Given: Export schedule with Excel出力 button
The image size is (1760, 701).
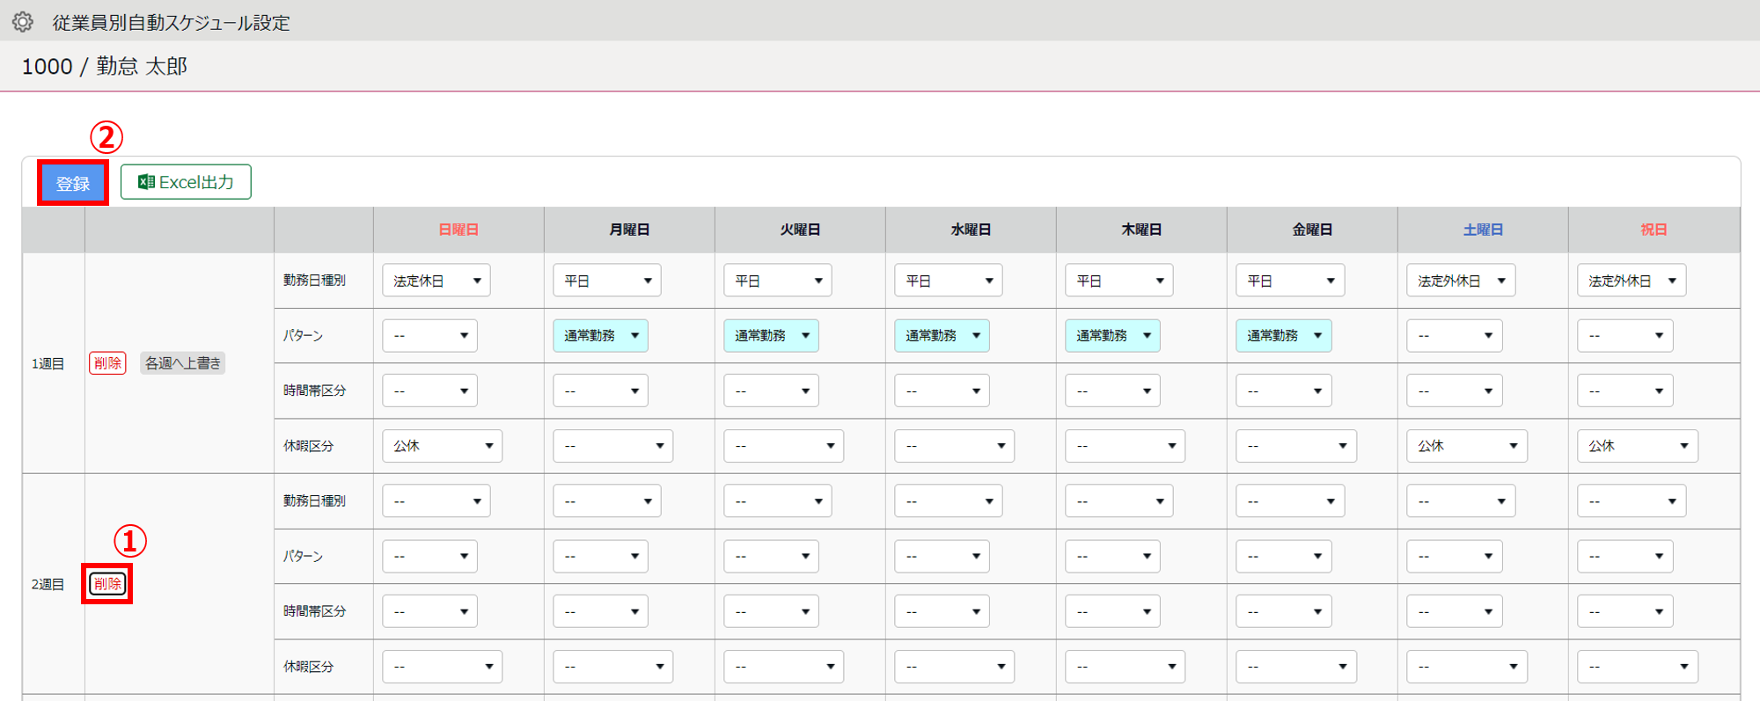Looking at the screenshot, I should tap(186, 182).
